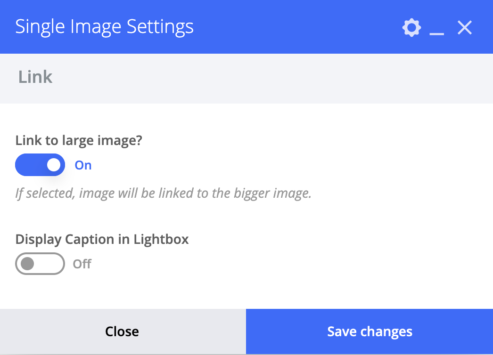This screenshot has height=355, width=493.
Task: Click the blue header bar background
Action: 296,27
